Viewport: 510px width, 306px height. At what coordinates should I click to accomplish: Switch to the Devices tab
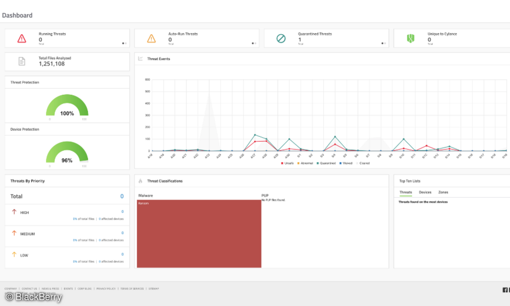(425, 193)
